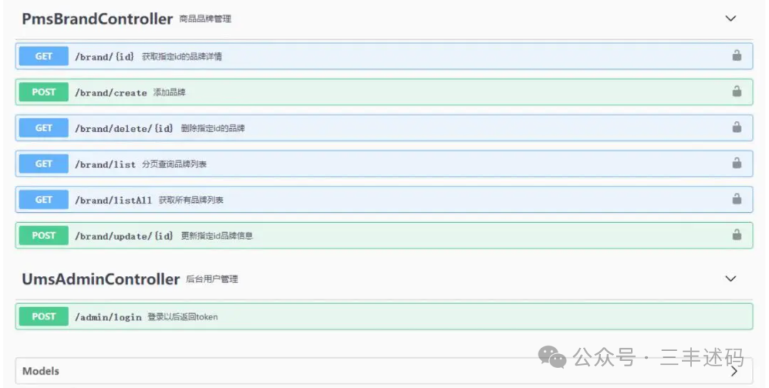Click lock icon on /brand/listAll row

[737, 199]
